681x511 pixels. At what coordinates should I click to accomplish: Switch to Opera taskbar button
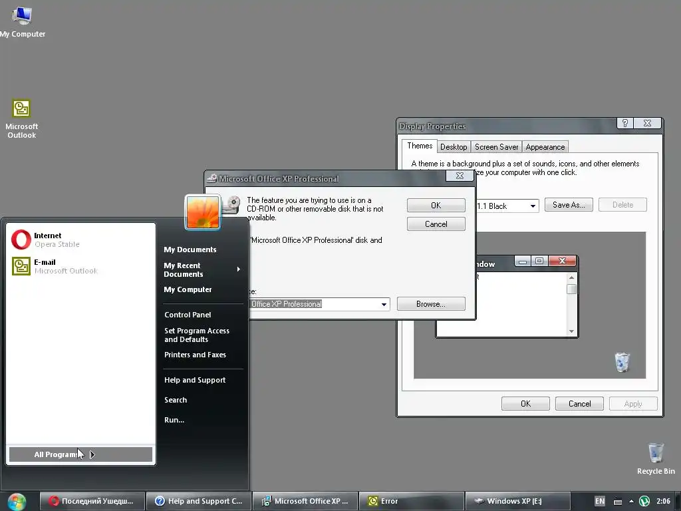pos(92,501)
